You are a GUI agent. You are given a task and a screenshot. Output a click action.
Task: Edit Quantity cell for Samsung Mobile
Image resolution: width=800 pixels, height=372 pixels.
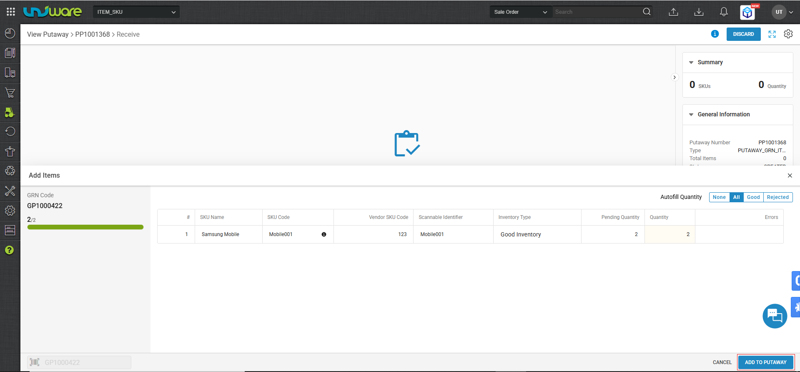pyautogui.click(x=670, y=234)
